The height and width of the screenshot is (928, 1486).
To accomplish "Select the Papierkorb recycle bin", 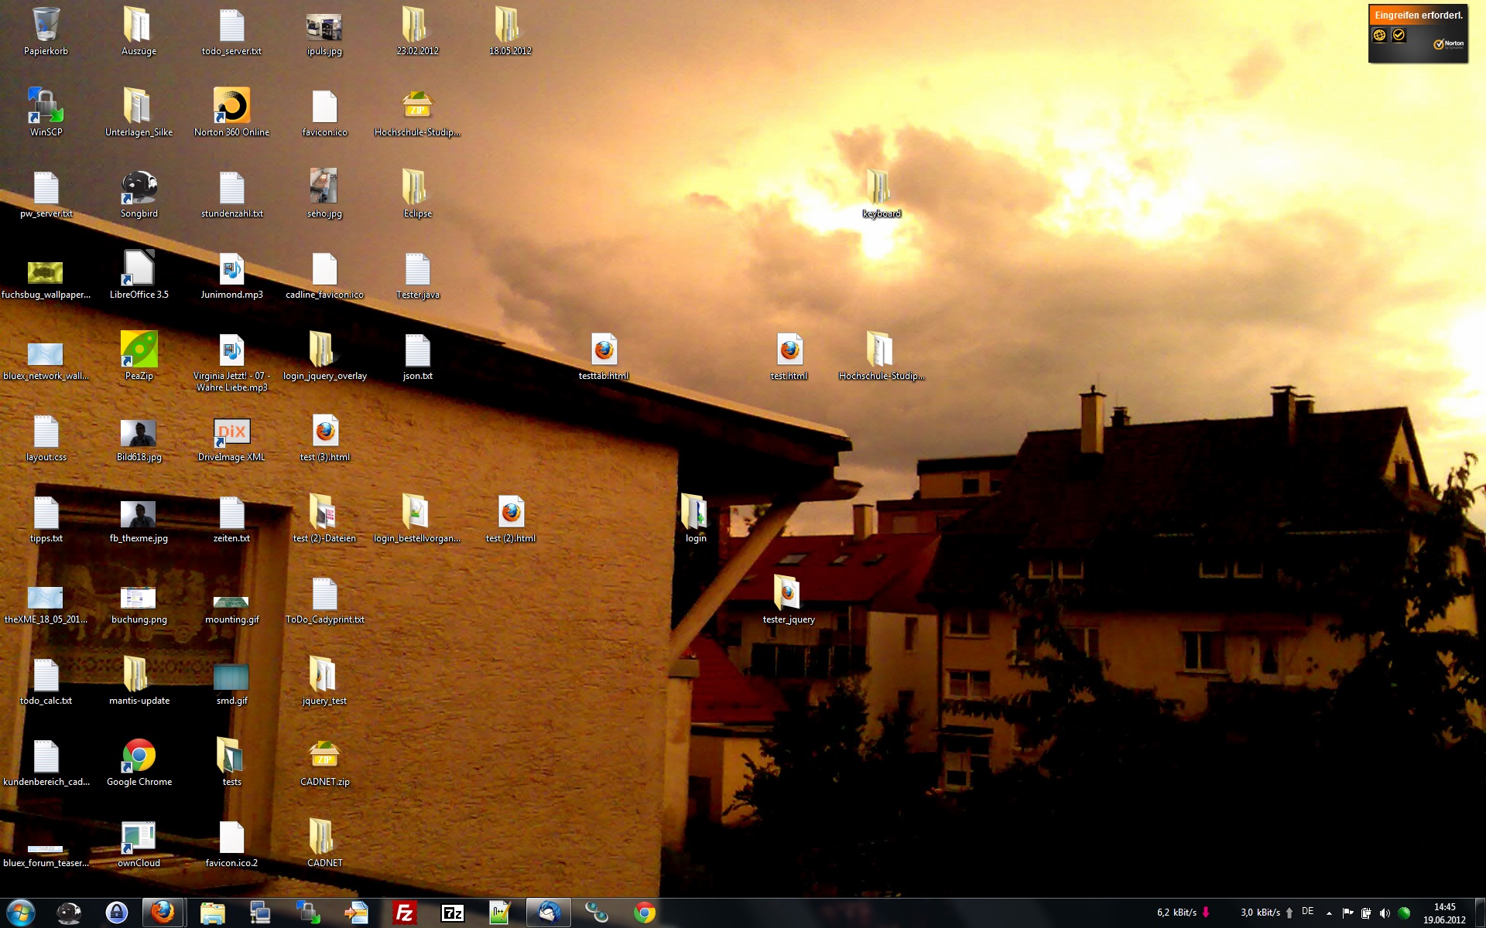I will coord(46,27).
